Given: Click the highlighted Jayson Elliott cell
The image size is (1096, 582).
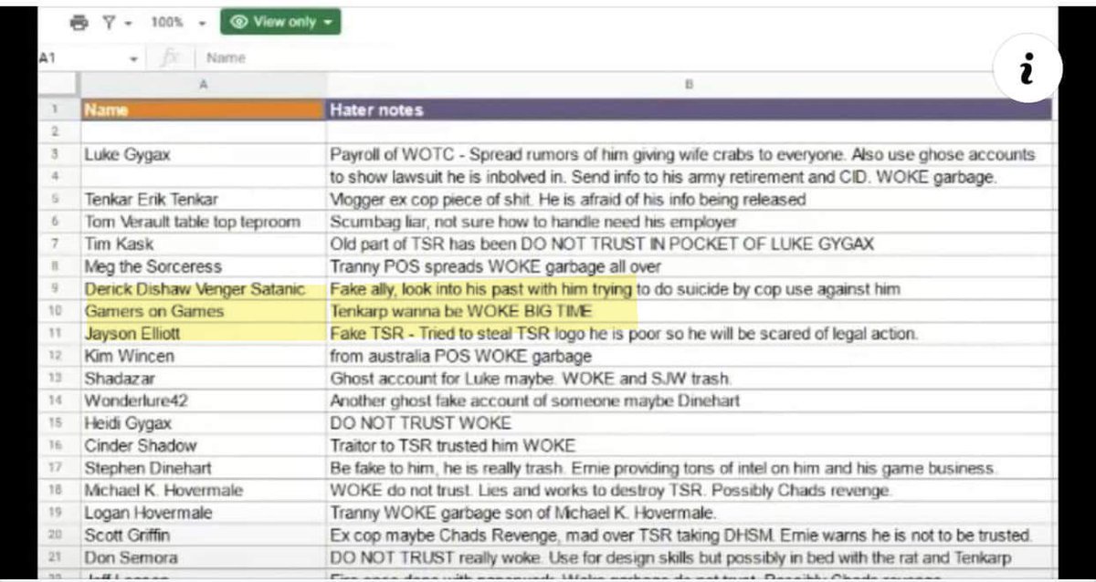Looking at the screenshot, I should click(x=203, y=334).
